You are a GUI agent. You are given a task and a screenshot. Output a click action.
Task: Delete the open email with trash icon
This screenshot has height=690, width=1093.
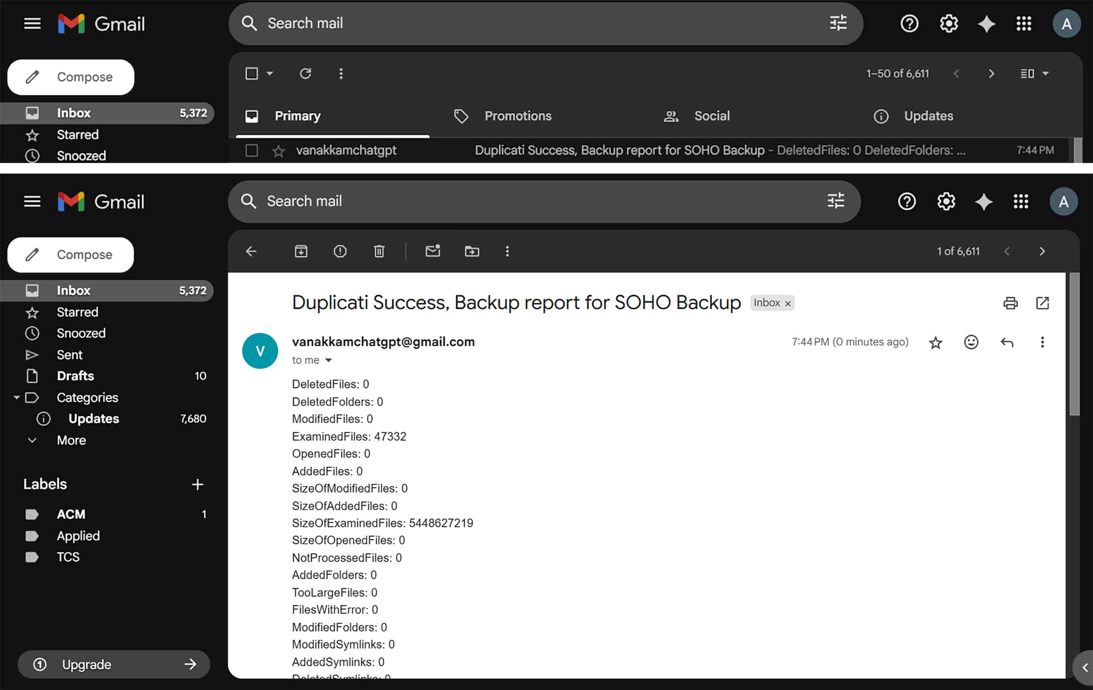379,251
